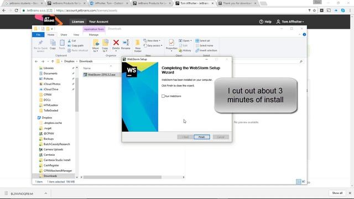Open the Explorer help icon
The height and width of the screenshot is (199, 354).
(304, 34)
